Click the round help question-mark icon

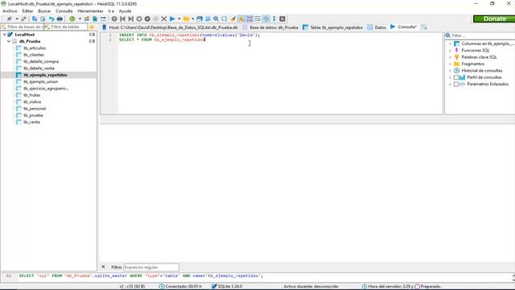click(114, 19)
